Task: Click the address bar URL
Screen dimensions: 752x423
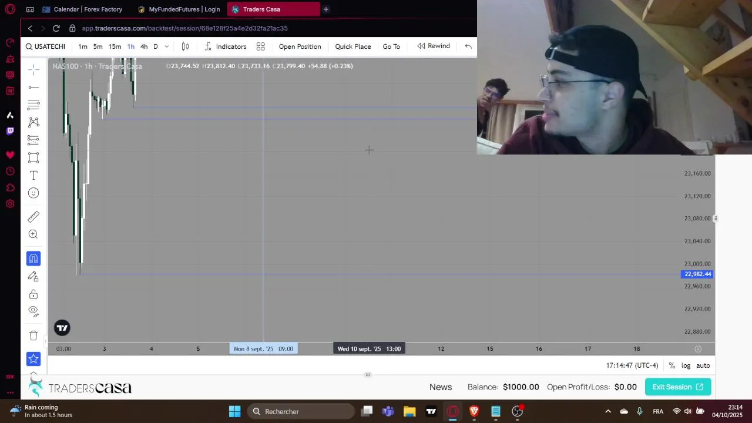Action: (184, 28)
